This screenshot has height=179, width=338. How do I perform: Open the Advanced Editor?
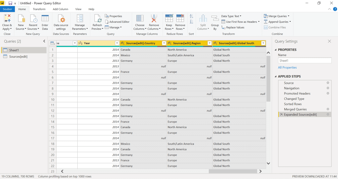point(117,22)
